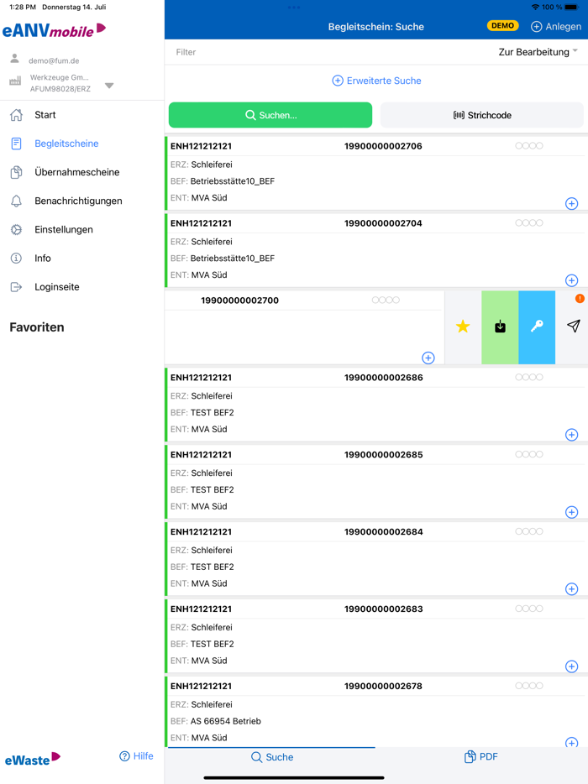Click the Benachrichtigungen bell icon
Viewport: 588px width, 784px height.
(x=16, y=201)
